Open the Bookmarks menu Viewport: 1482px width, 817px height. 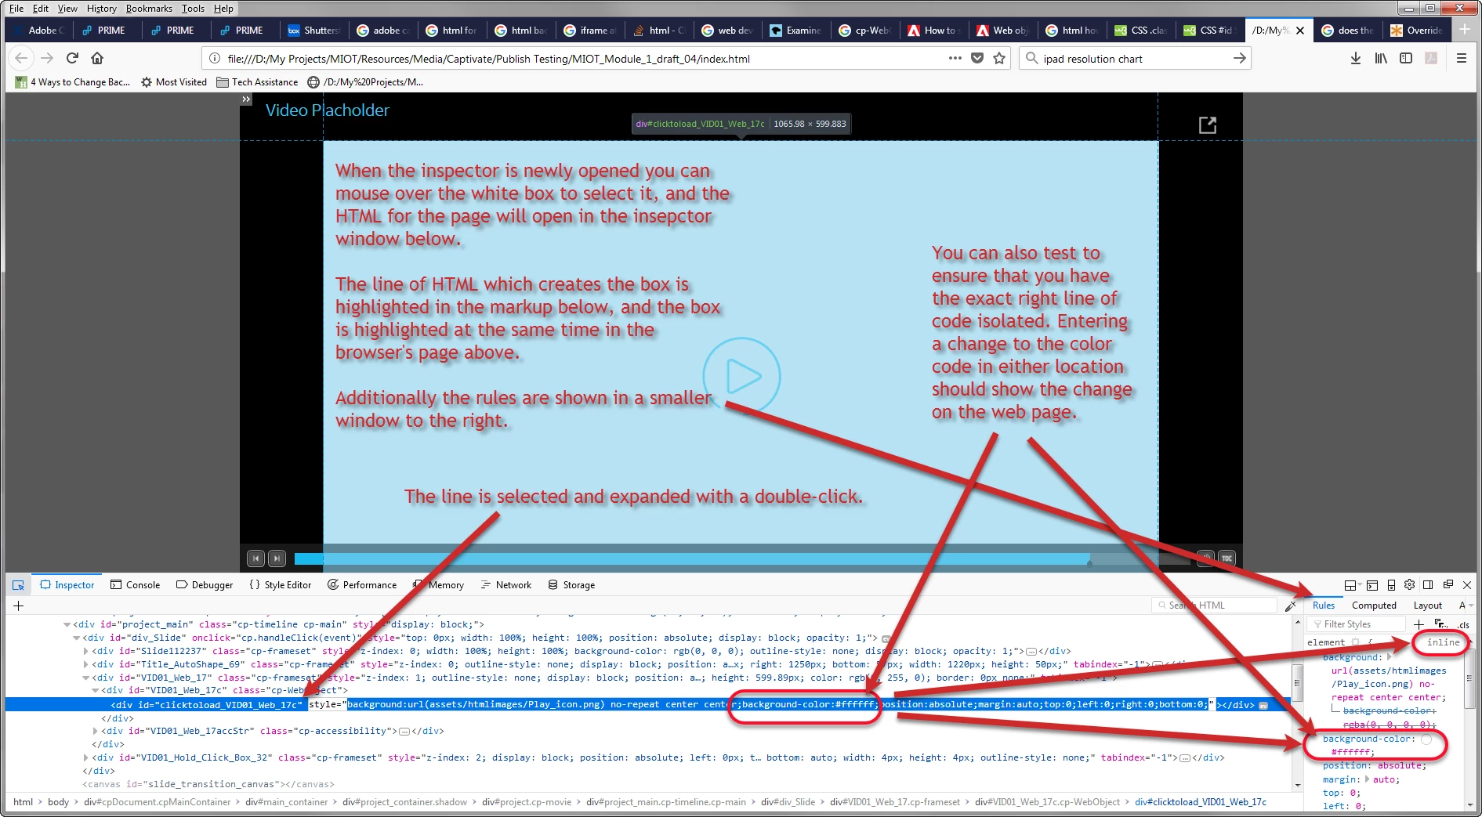[149, 9]
